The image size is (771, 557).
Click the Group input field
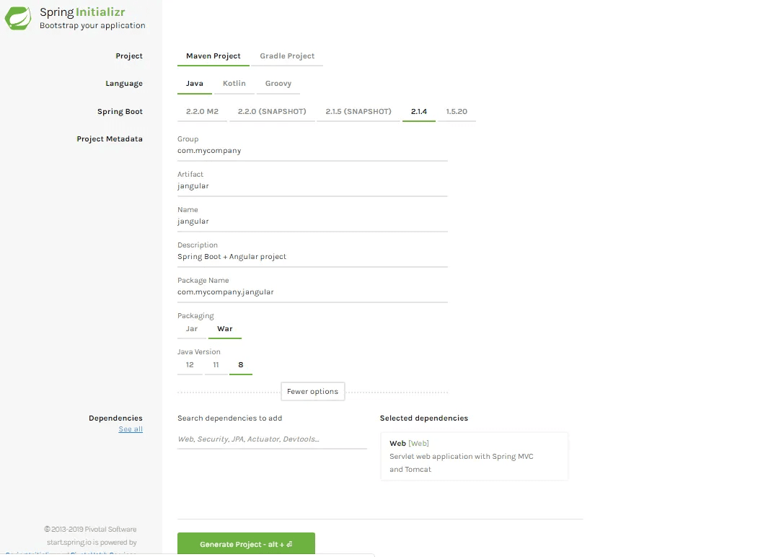[312, 152]
